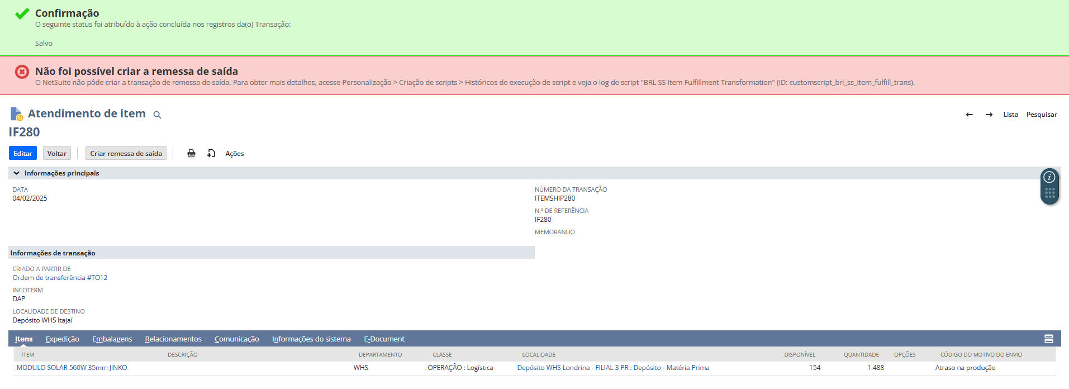Open MODULO SOLAR 560W 35mm JINKO item link

(72, 368)
